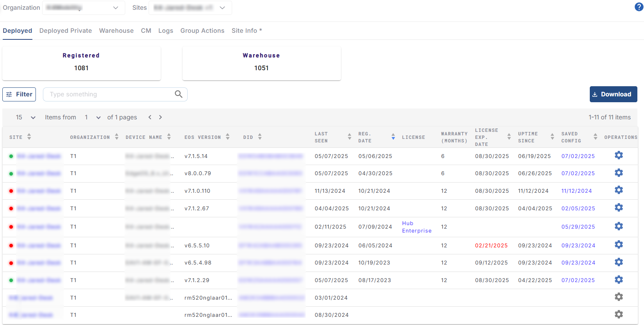
Task: Sort table by Site column arrows
Action: pyautogui.click(x=29, y=137)
